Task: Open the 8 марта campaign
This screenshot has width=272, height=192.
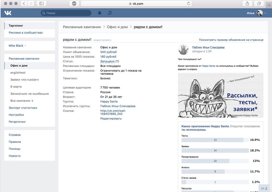Action: (16, 87)
